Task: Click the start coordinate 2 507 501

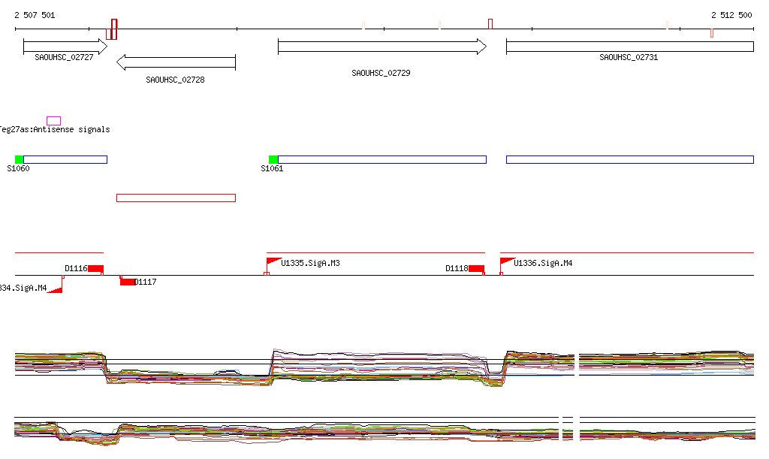Action: coord(35,15)
